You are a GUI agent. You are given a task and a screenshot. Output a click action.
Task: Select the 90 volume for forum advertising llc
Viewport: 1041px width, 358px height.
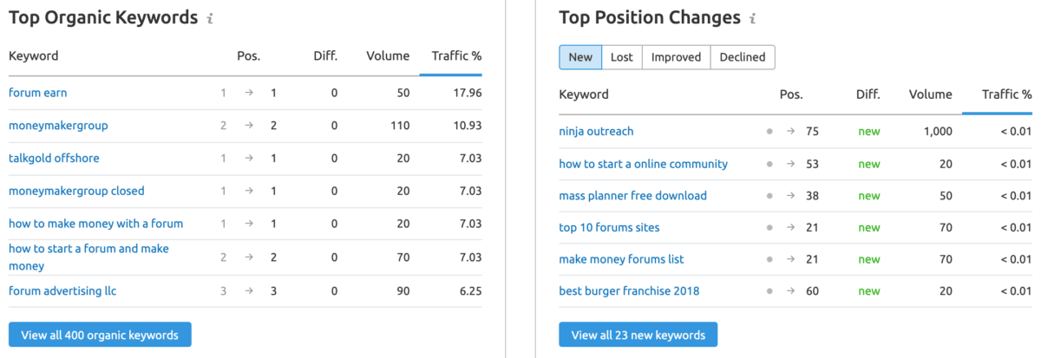tap(403, 291)
